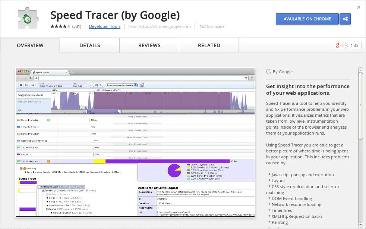Click the '192,075 users' text
366x229 pixels.
coord(212,26)
